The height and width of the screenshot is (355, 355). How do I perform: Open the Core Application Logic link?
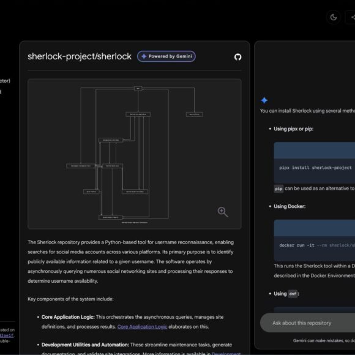pyautogui.click(x=142, y=327)
